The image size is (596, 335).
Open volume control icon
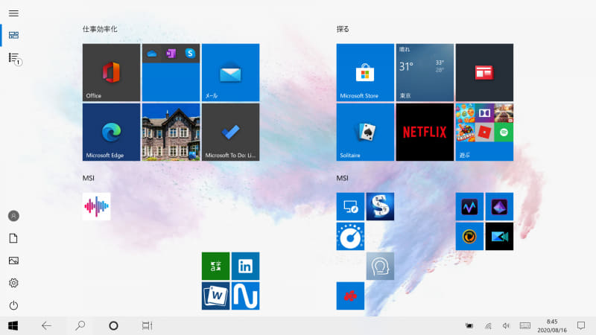coord(507,325)
